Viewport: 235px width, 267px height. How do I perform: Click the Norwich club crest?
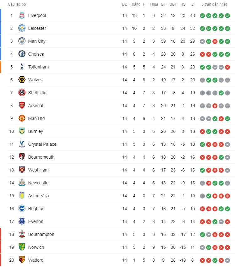click(22, 247)
